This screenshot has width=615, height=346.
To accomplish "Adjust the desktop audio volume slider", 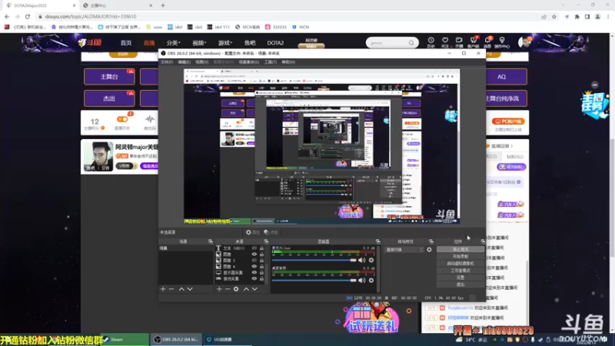I will [314, 280].
